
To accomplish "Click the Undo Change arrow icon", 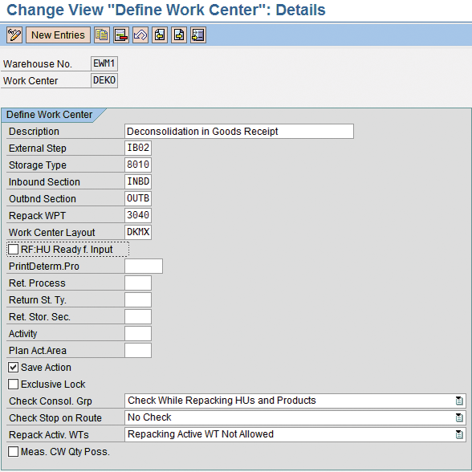I will (x=140, y=35).
